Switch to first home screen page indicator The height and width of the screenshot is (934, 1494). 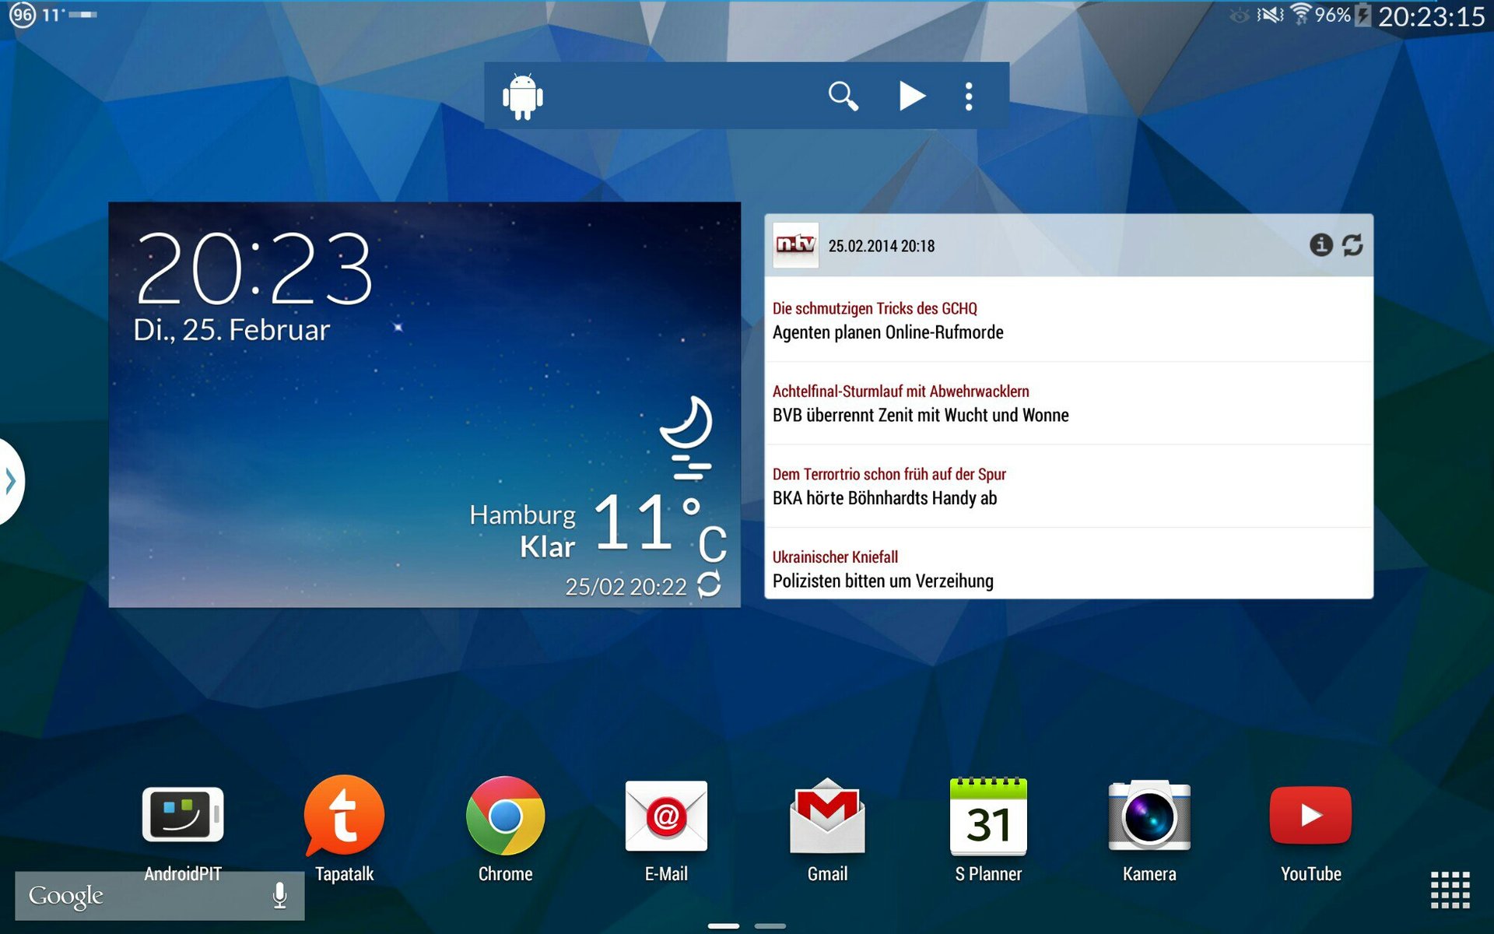[x=724, y=925]
